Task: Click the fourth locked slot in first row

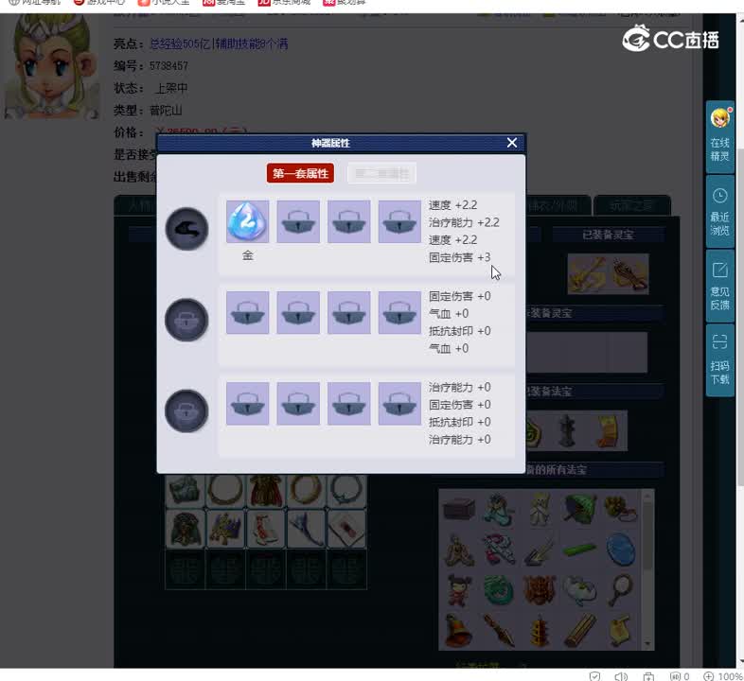Action: [399, 221]
